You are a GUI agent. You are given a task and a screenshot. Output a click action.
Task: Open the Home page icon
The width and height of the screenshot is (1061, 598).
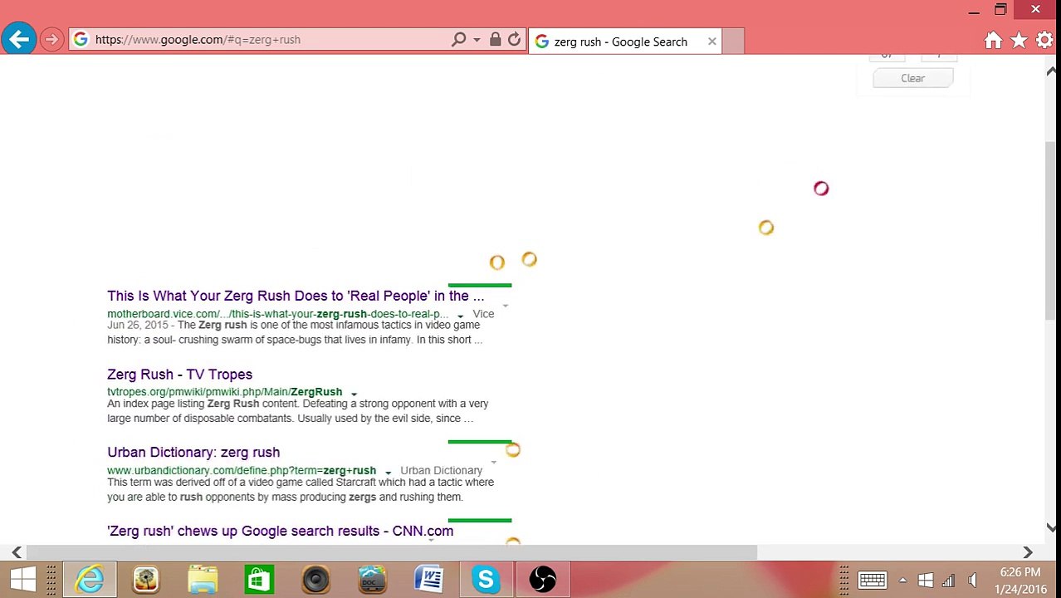[993, 40]
